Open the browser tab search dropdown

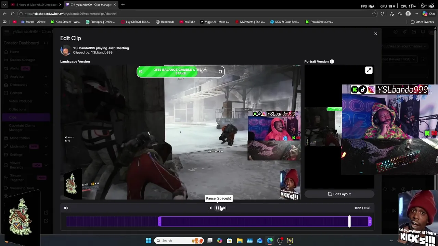(4, 4)
